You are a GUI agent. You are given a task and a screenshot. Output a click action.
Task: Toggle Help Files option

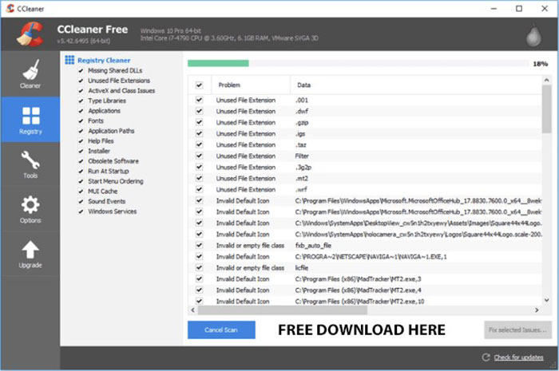tap(81, 141)
